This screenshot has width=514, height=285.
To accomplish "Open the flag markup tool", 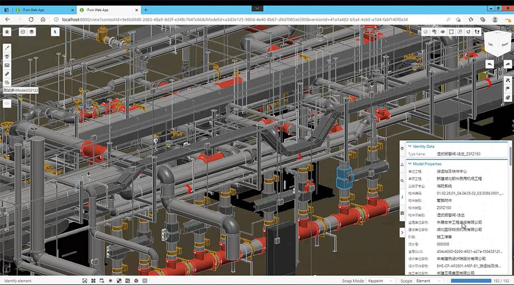I will pos(508,89).
